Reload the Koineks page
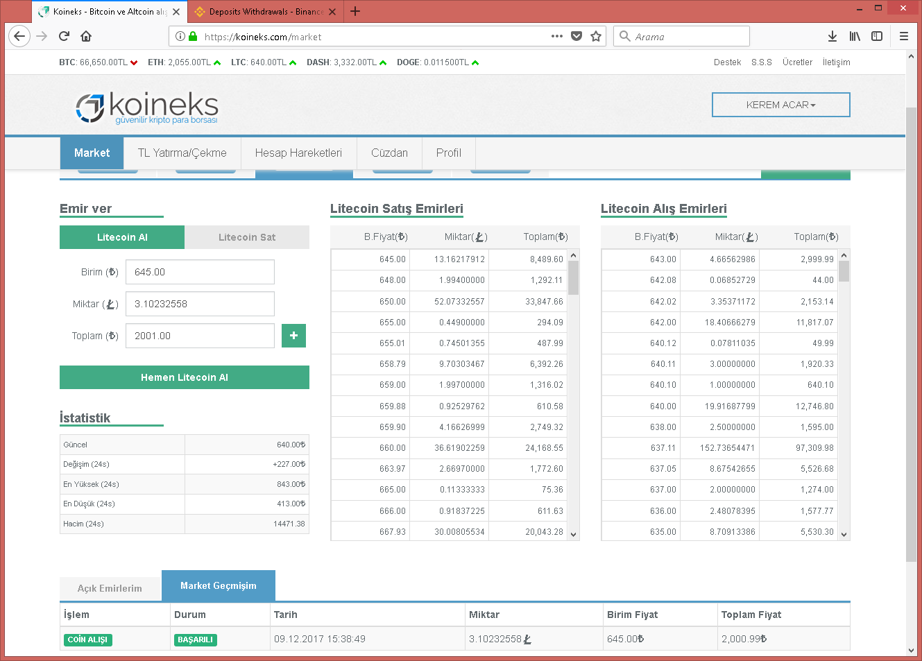This screenshot has width=922, height=661. click(64, 36)
